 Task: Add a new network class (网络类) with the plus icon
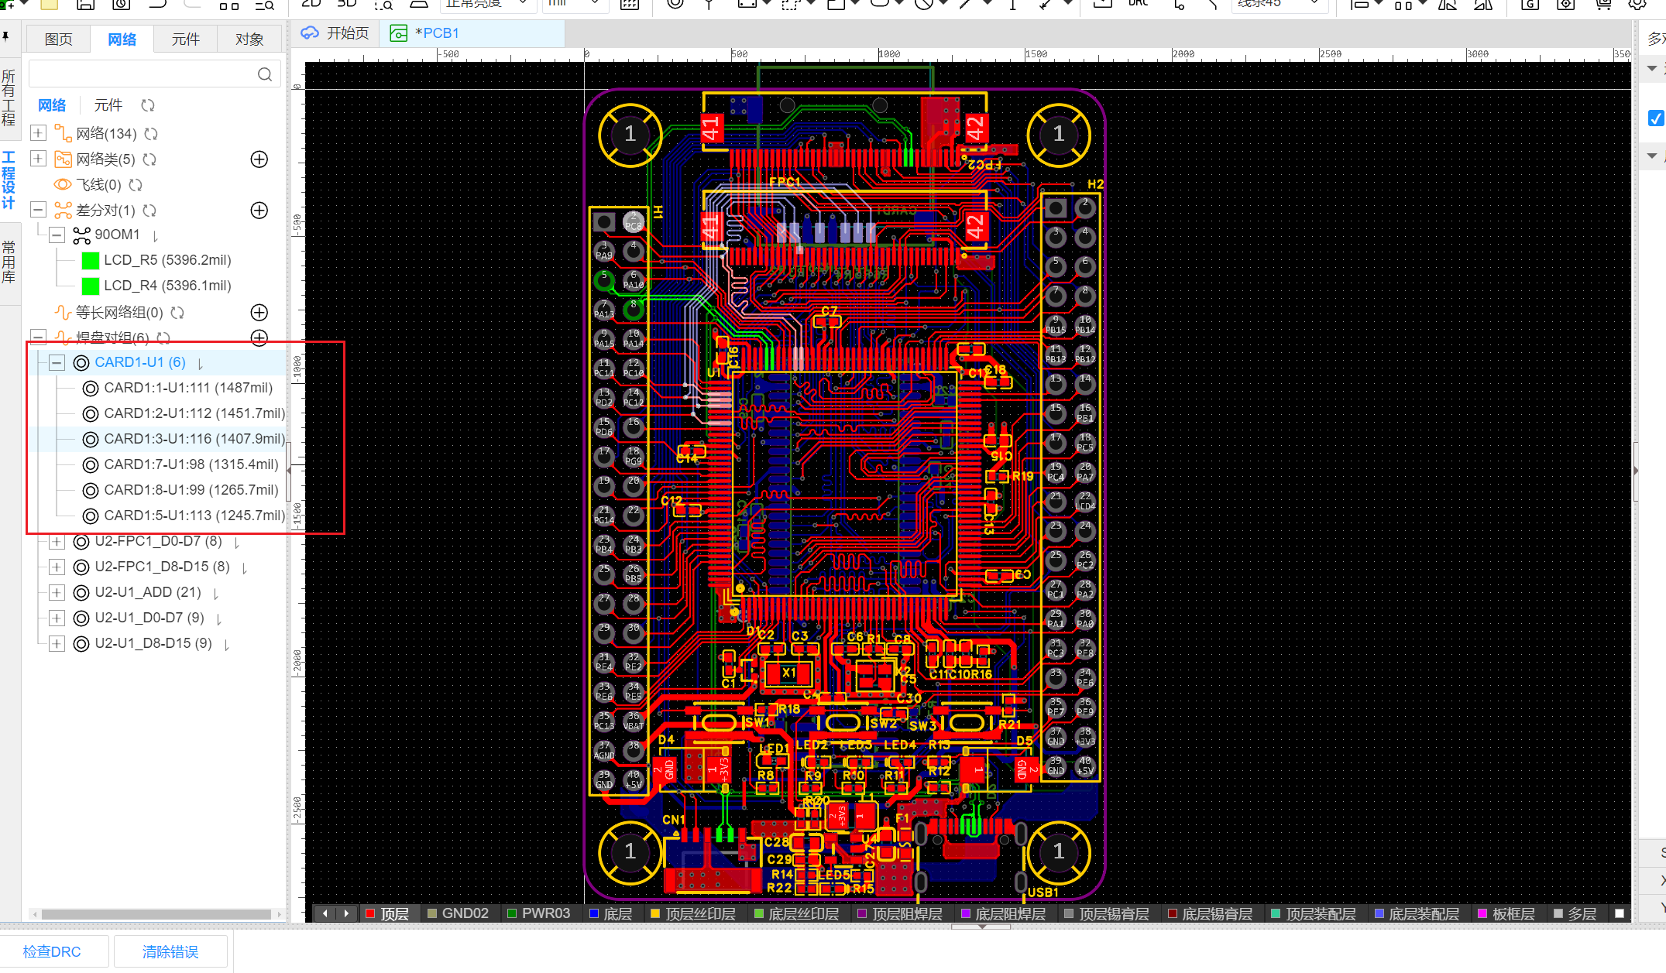pos(259,159)
